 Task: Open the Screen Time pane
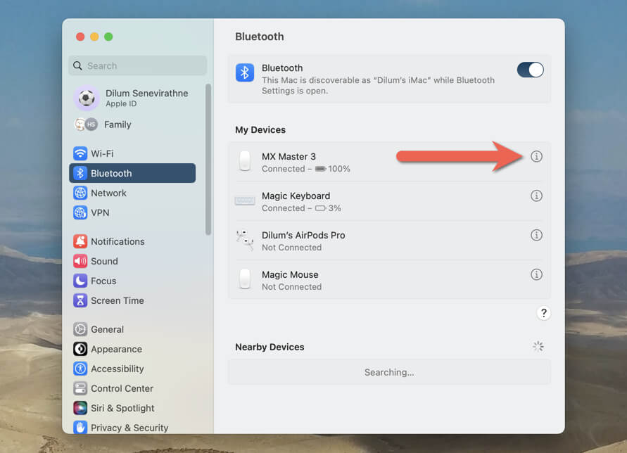click(x=132, y=300)
